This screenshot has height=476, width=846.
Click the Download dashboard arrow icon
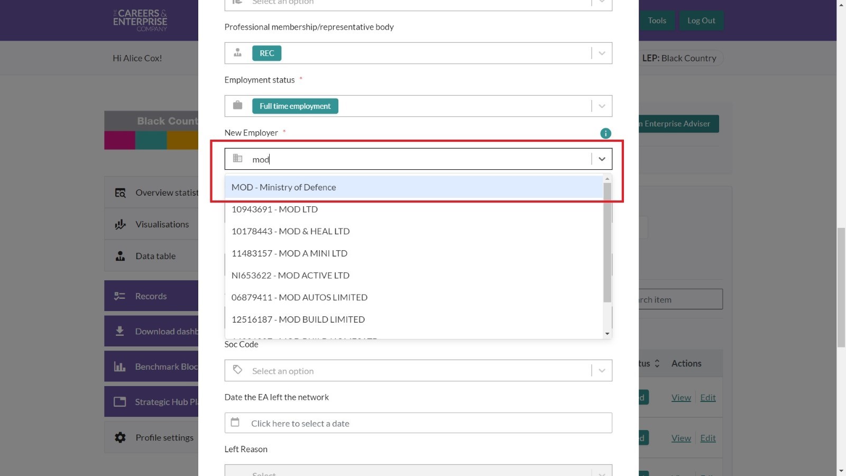point(120,331)
